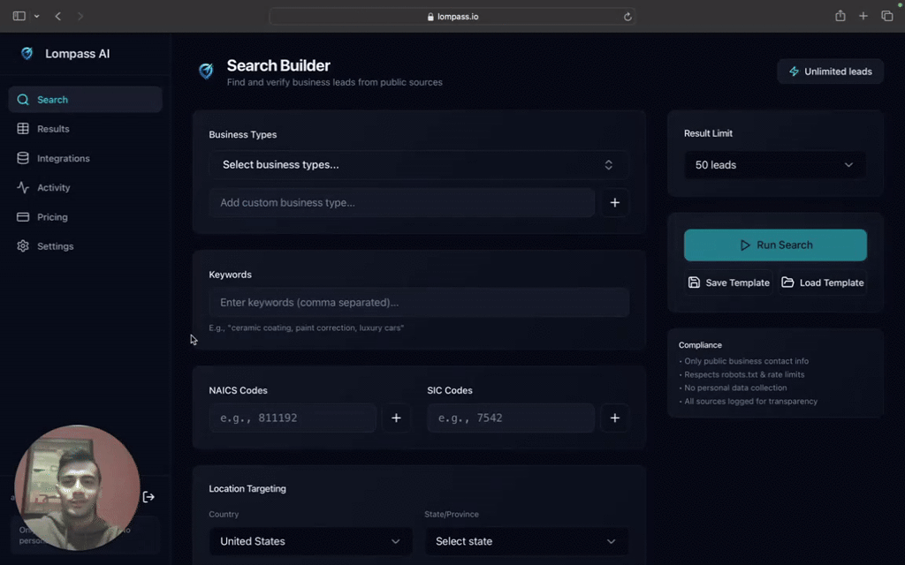Click Load Template
Image resolution: width=905 pixels, height=565 pixels.
pyautogui.click(x=823, y=282)
